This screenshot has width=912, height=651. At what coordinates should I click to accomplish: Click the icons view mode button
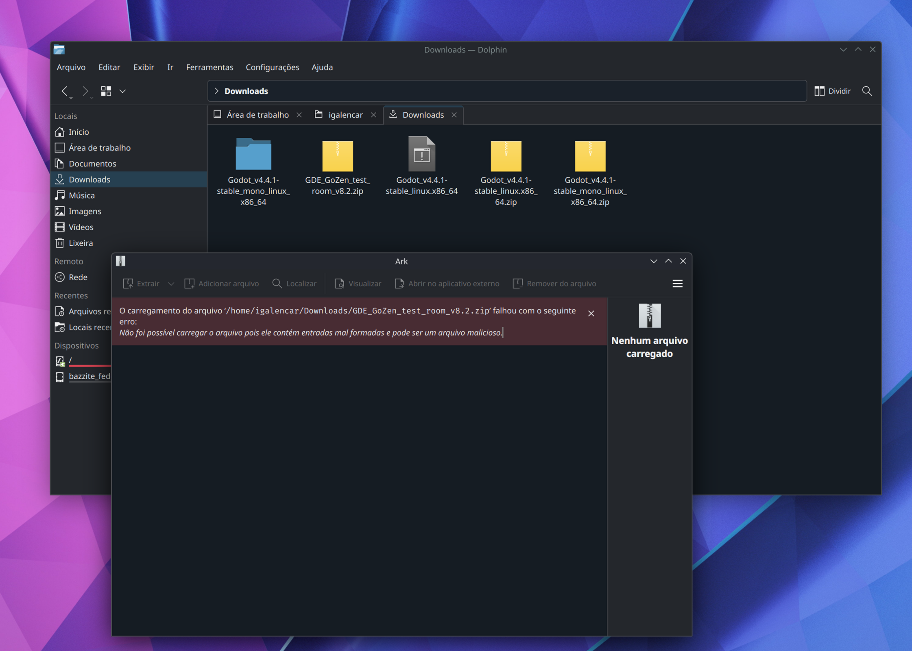(106, 91)
